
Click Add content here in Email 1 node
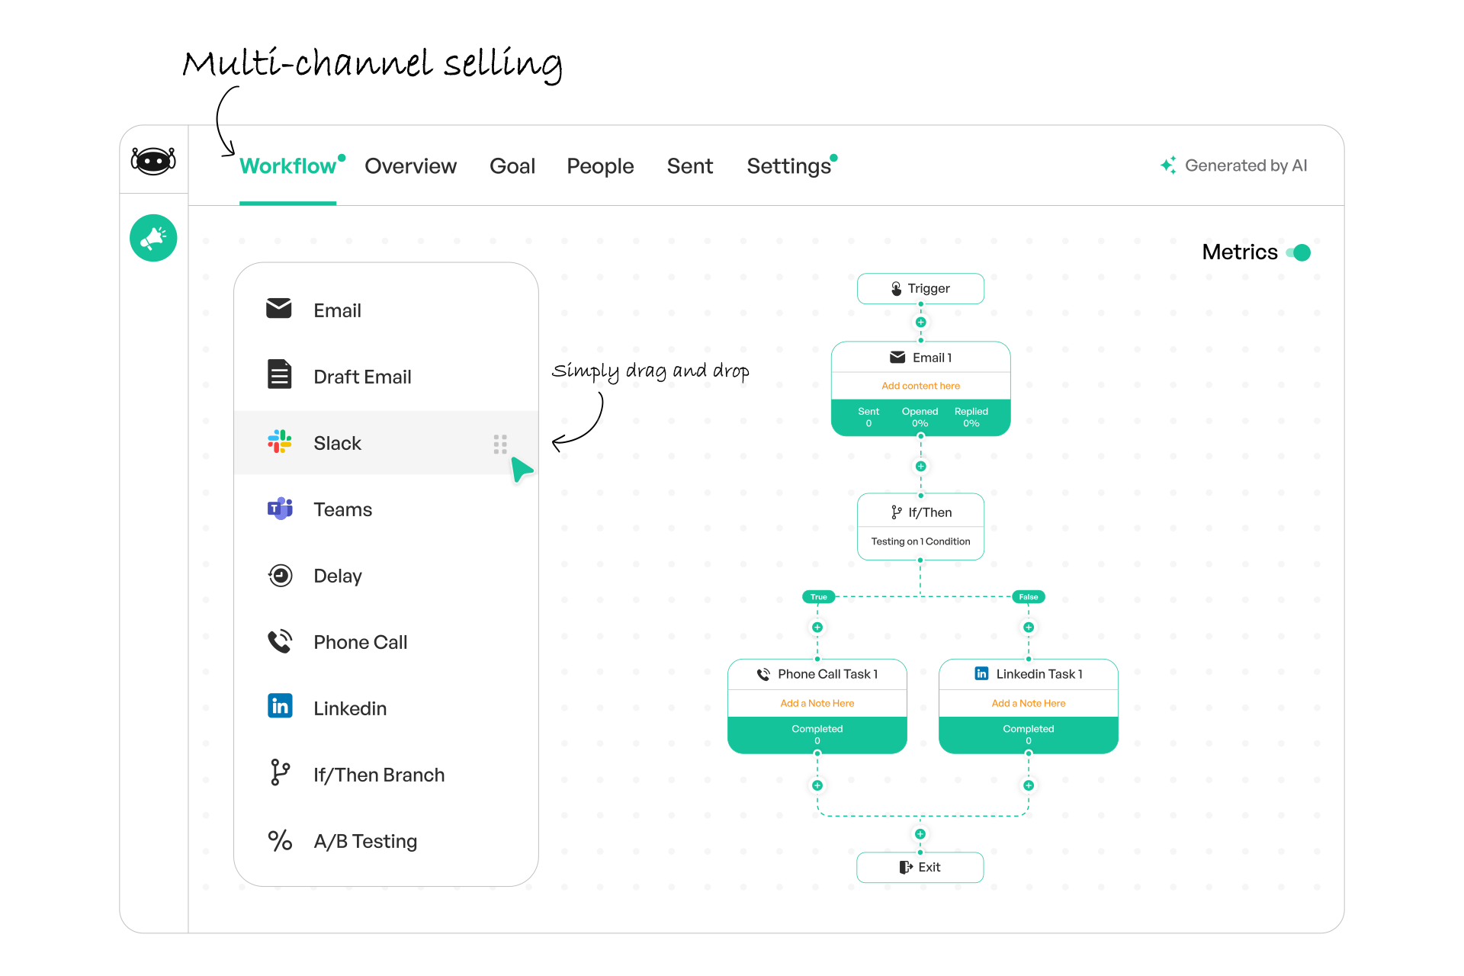(920, 386)
